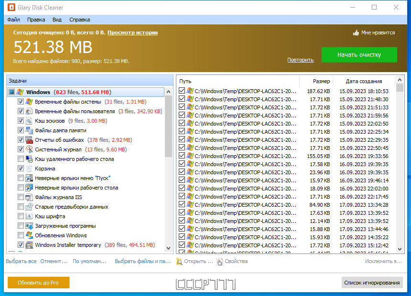411x296 pixels.
Task: Click the thumbs-up like icon
Action: coord(356,32)
